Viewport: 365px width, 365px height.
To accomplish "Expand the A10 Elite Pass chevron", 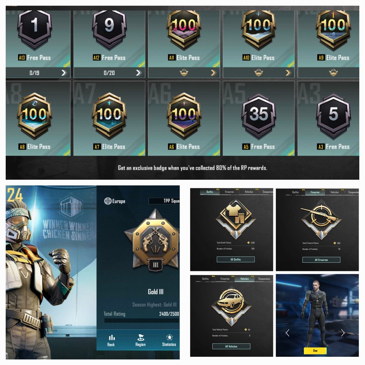I will (288, 73).
